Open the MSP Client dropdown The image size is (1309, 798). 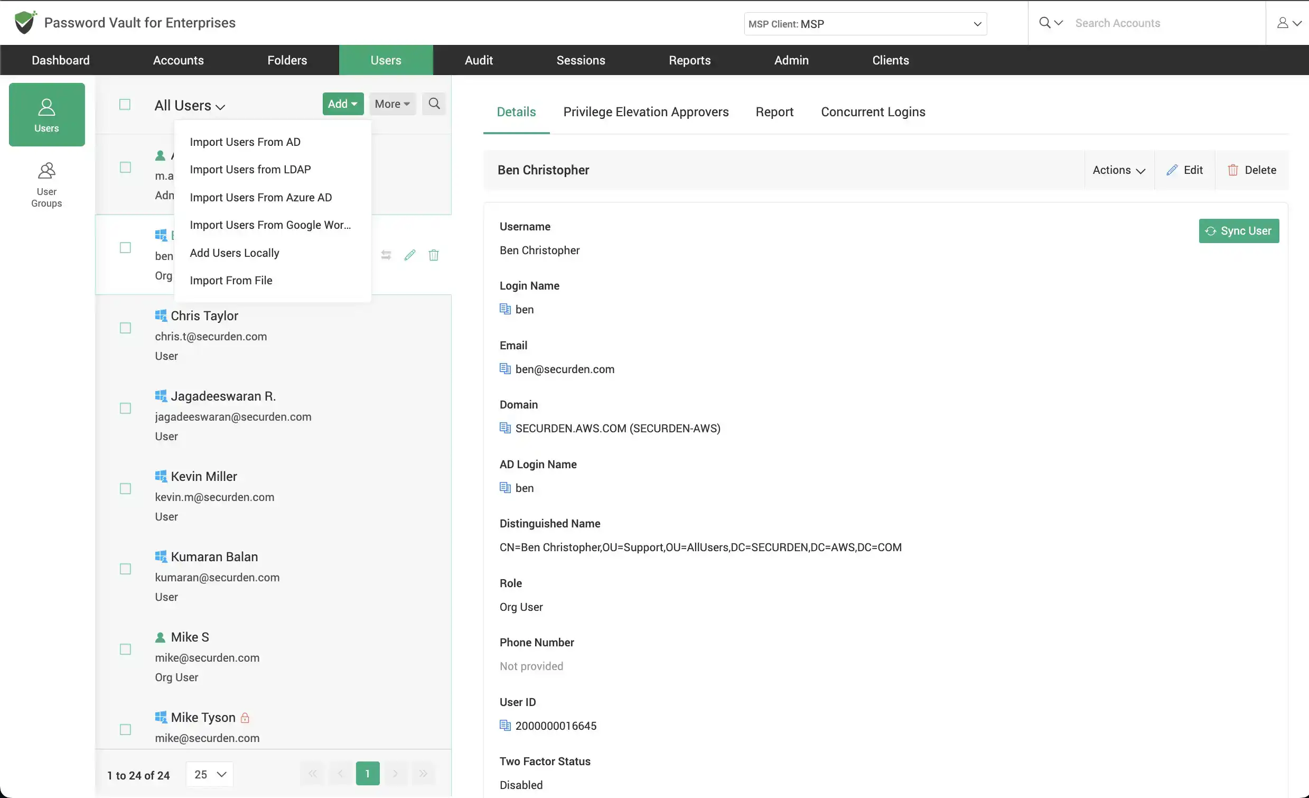(x=865, y=24)
